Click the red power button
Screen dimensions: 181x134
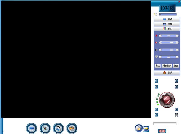(x=162, y=131)
